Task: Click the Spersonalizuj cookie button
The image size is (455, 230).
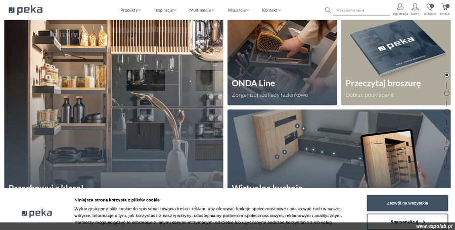Action: click(x=407, y=221)
